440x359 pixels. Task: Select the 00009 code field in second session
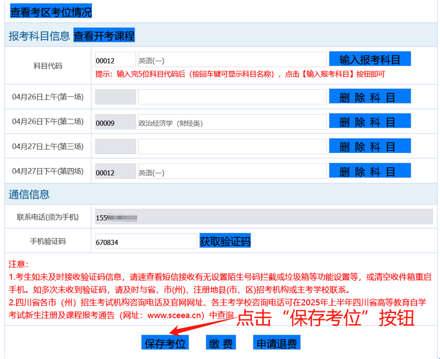(x=115, y=122)
